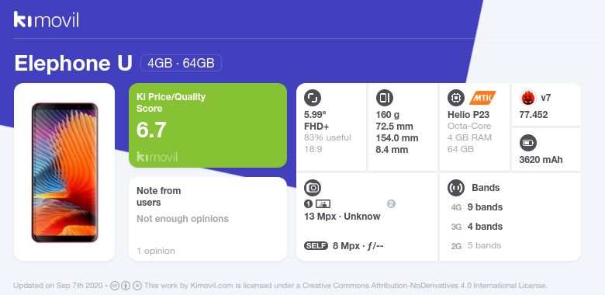Click the processor chip icon
The height and width of the screenshot is (295, 605).
[455, 98]
